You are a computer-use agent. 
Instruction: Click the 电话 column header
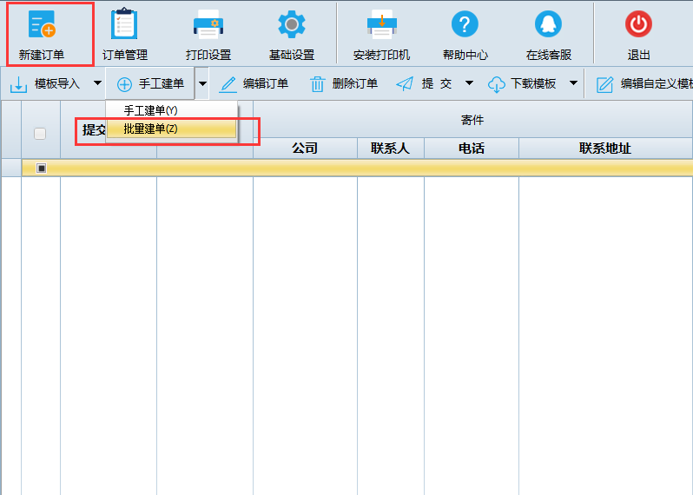click(x=472, y=148)
